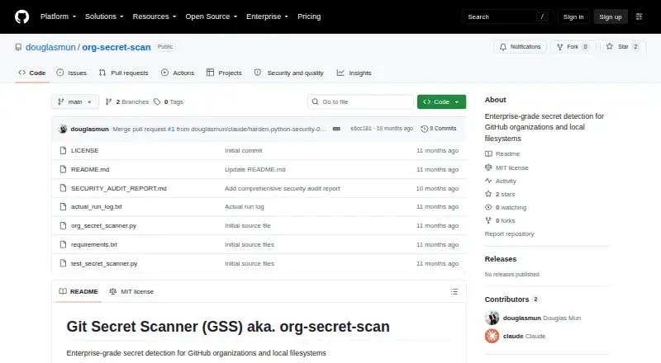View 2 stars link in sidebar
The image size is (661, 363).
click(500, 194)
